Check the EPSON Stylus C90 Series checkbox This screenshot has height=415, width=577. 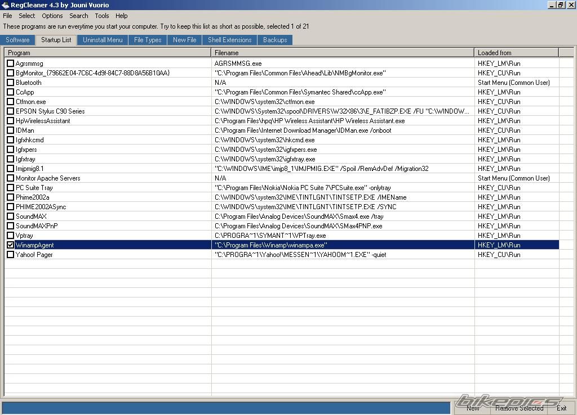tap(10, 111)
